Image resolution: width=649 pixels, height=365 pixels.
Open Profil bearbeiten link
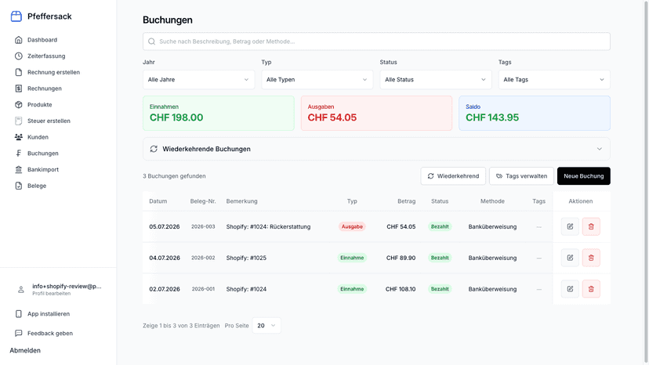[51, 294]
